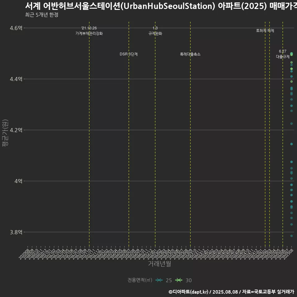The height and width of the screenshot is (297, 297).
Task: Click the "4억" y-axis label
Action: 18,181
